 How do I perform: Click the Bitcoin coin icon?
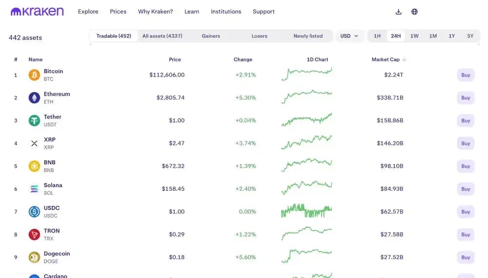tap(34, 75)
